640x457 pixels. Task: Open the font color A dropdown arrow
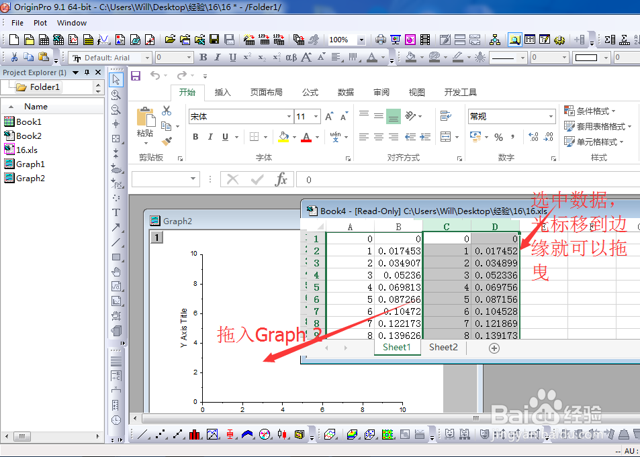pos(317,137)
